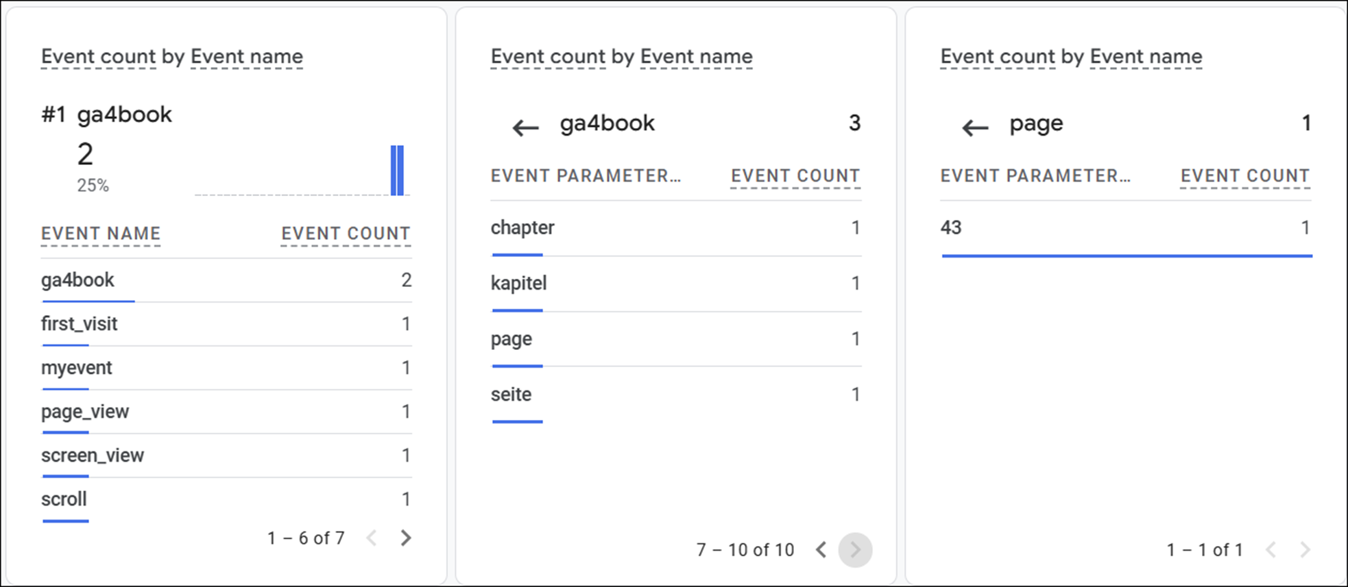Viewport: 1348px width, 587px height.
Task: Sort by EVENT NAME column header
Action: tap(101, 234)
